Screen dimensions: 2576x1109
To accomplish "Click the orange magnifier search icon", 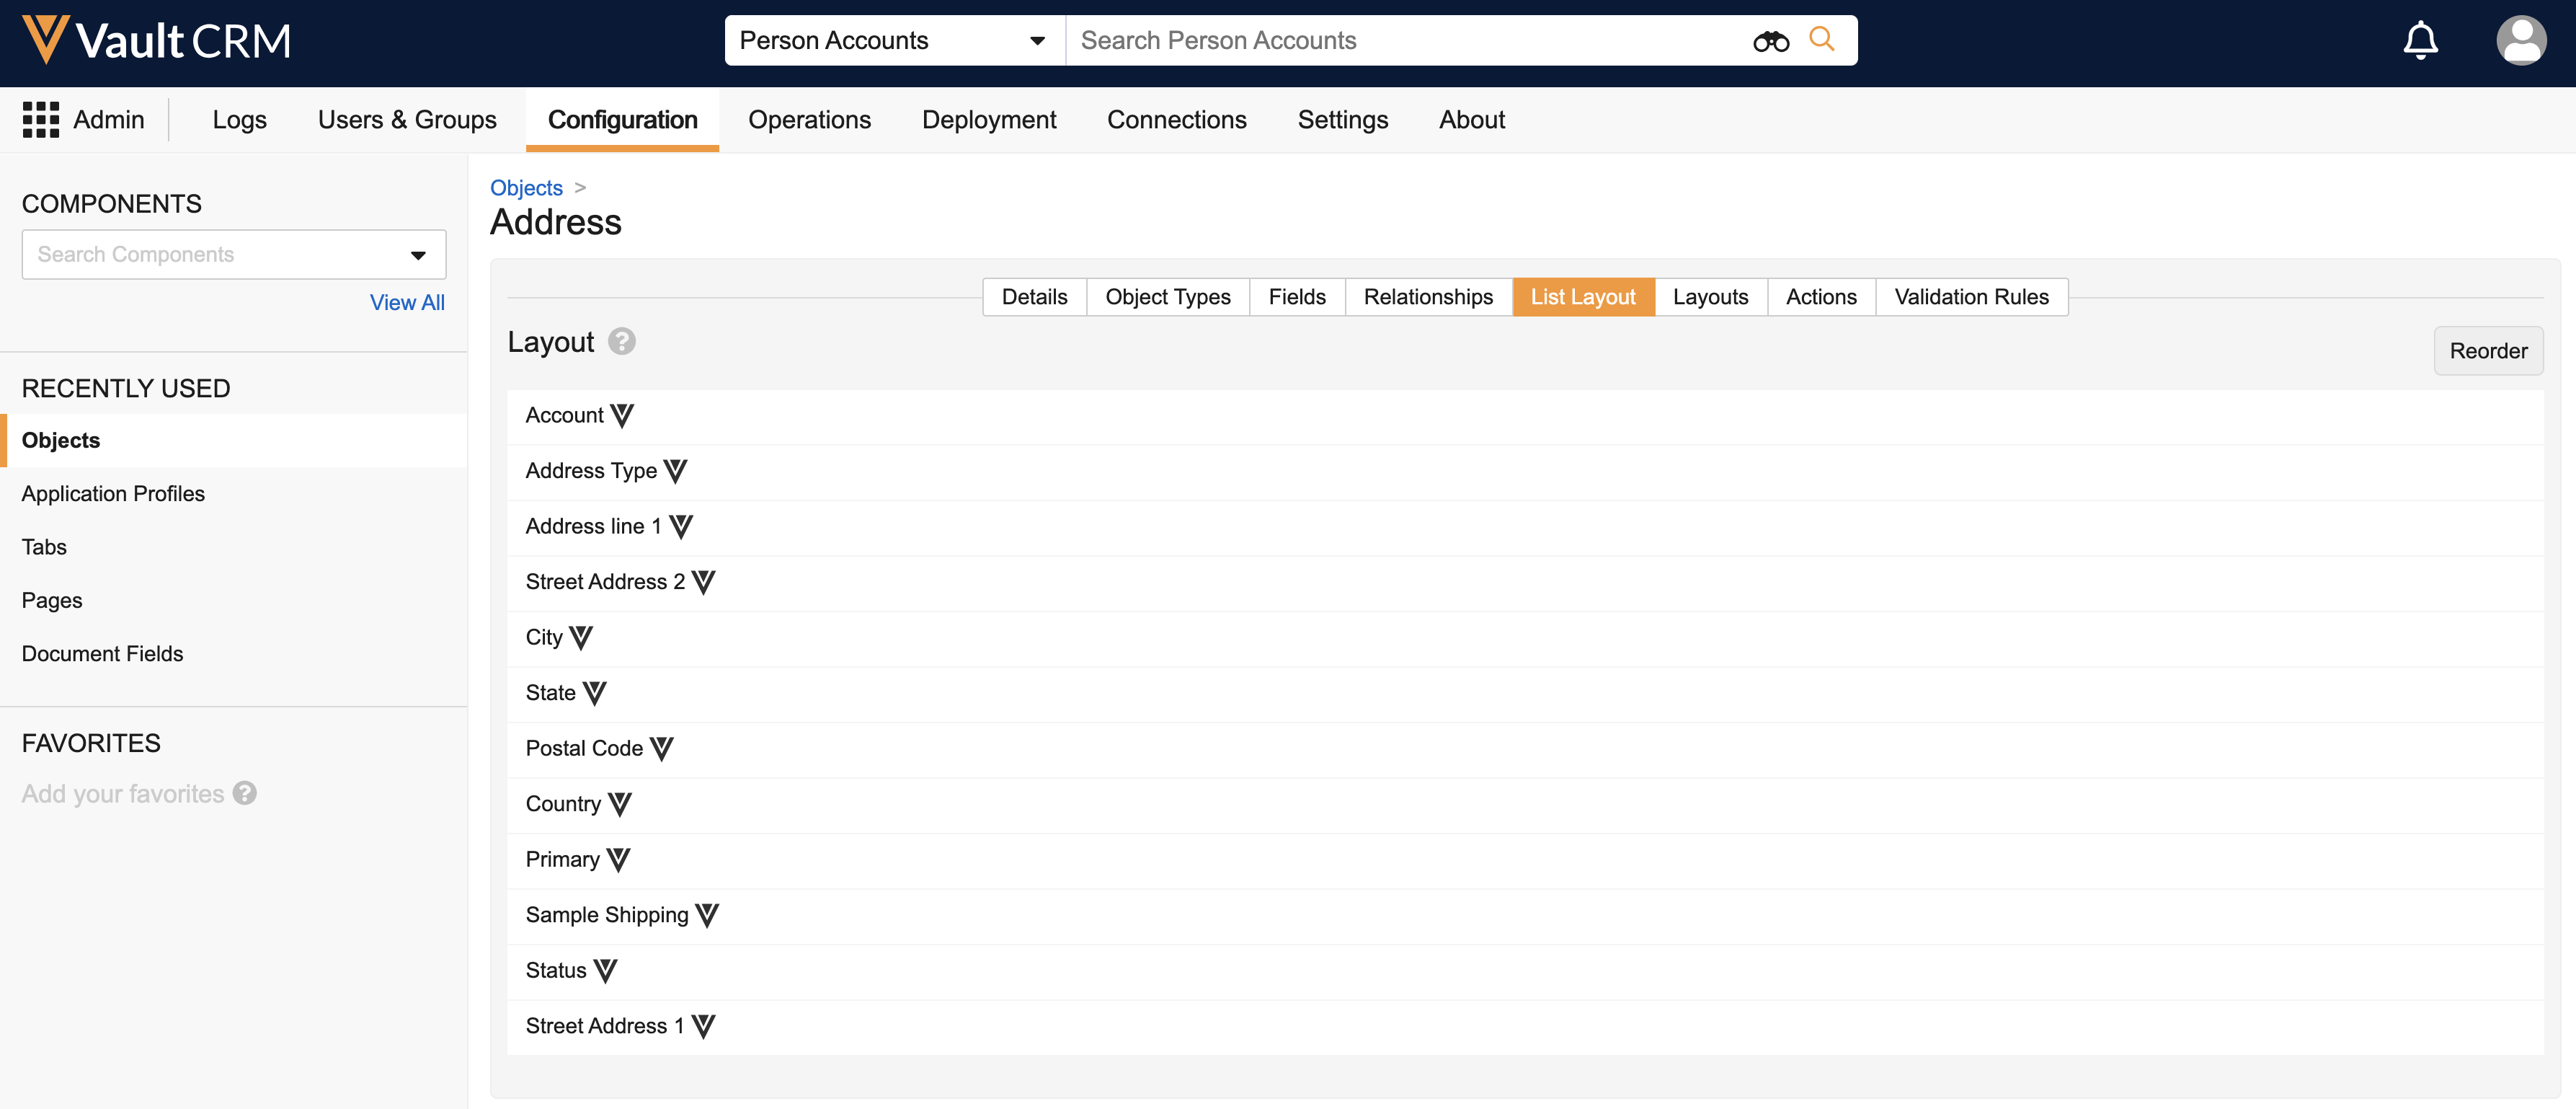I will (x=1822, y=40).
